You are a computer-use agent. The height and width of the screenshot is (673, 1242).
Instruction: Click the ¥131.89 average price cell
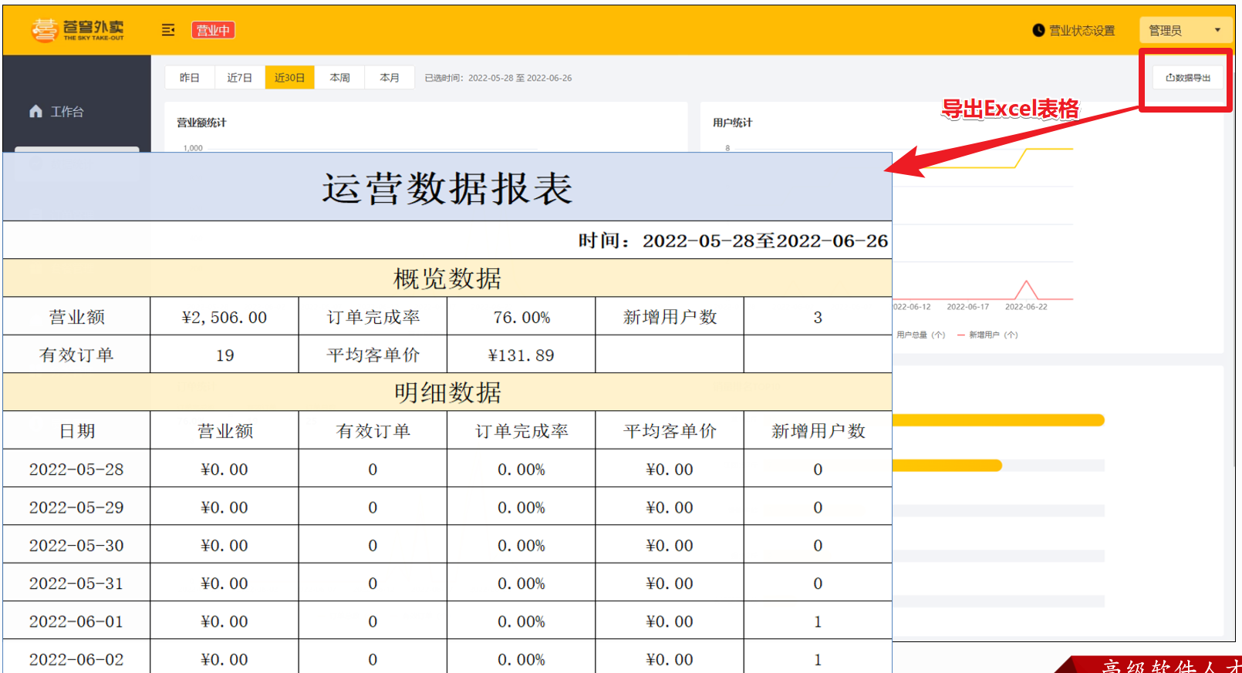521,355
